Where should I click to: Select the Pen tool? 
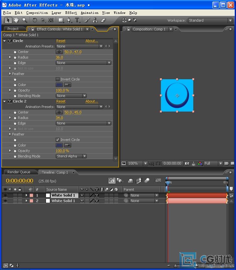click(x=69, y=20)
